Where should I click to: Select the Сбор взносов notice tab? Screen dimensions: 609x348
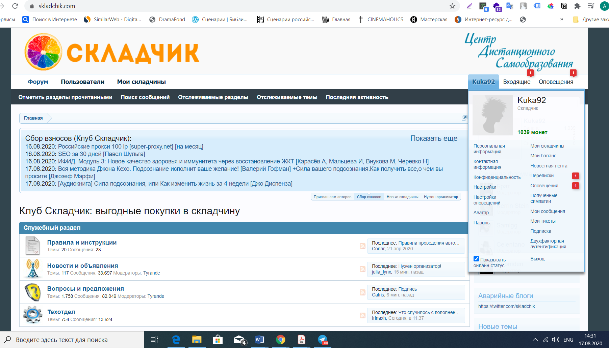[x=369, y=197]
